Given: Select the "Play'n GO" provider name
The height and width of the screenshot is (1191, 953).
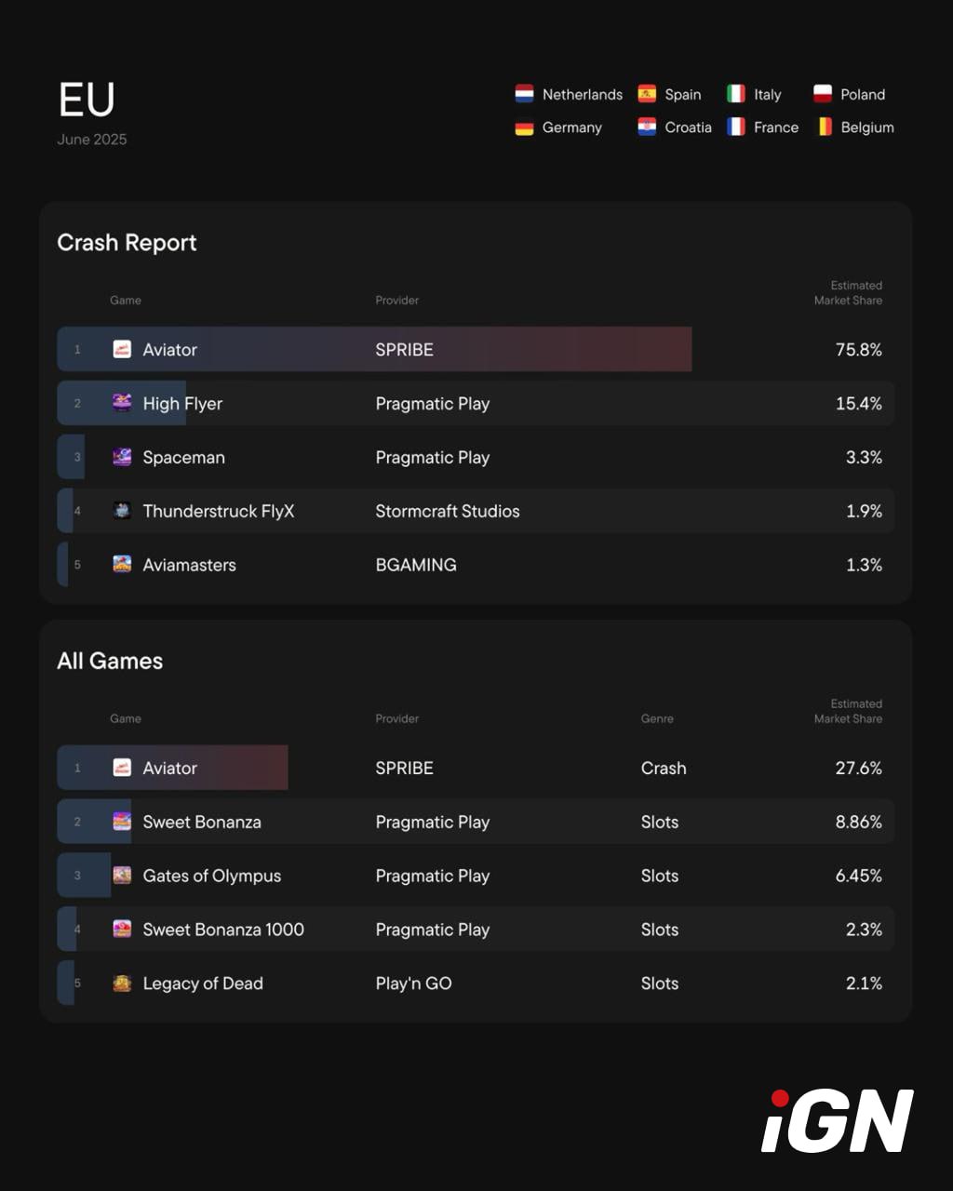Looking at the screenshot, I should click(414, 984).
